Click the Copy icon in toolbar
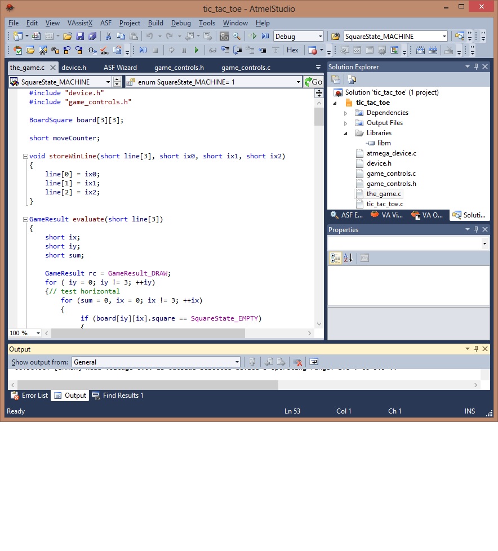 coord(121,36)
